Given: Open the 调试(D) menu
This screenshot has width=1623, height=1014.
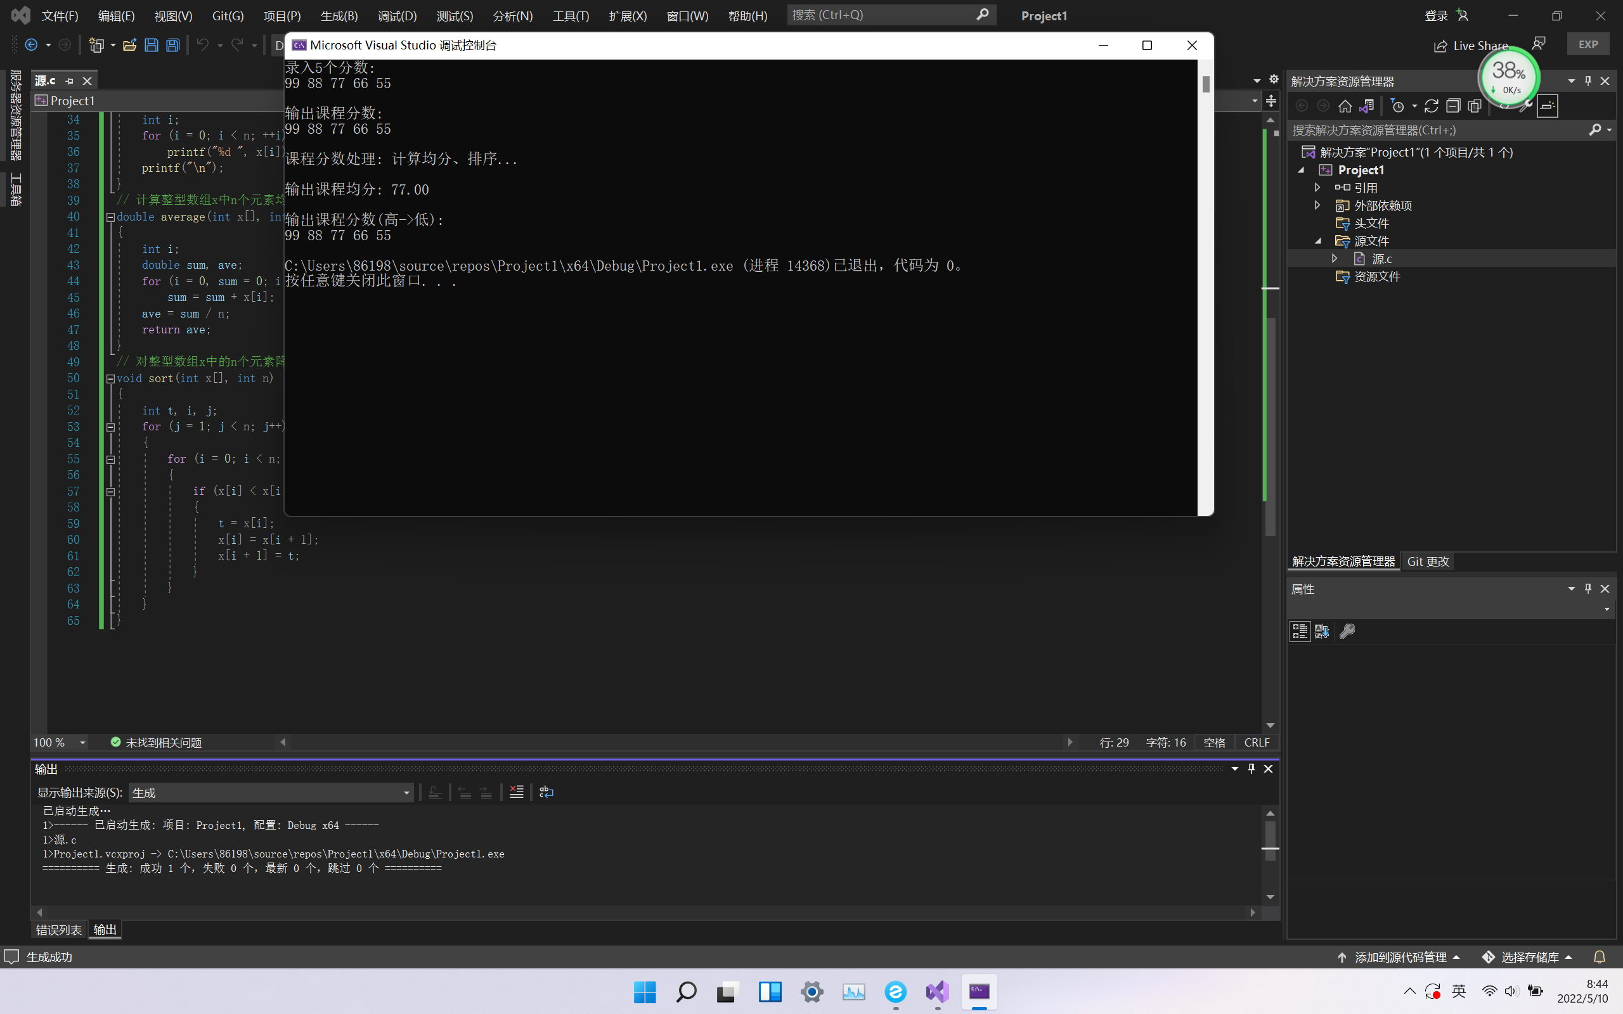Looking at the screenshot, I should [396, 15].
